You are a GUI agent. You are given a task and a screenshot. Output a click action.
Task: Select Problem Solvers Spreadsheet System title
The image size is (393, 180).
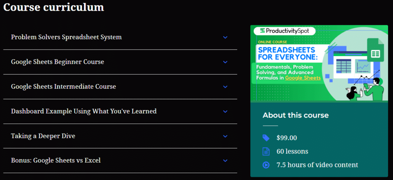[x=66, y=37]
